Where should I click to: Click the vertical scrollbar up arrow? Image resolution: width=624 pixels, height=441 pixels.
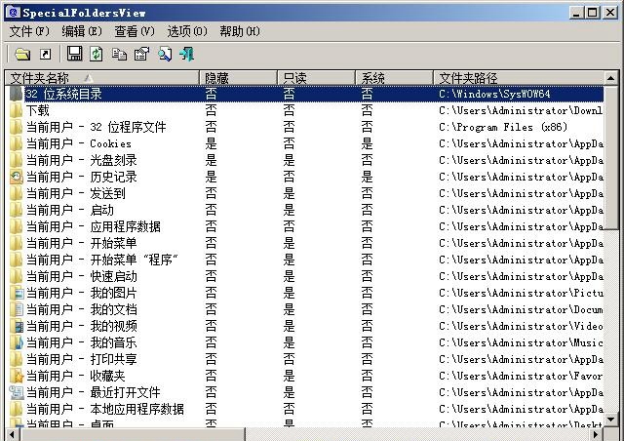(x=611, y=78)
